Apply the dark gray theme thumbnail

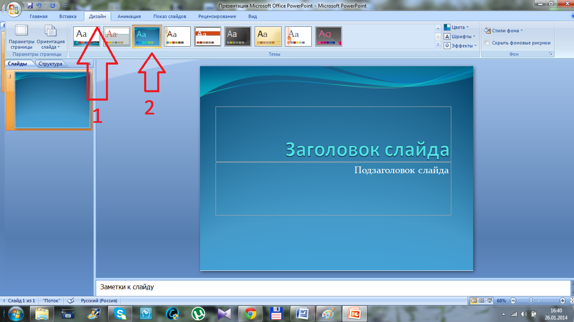[238, 36]
